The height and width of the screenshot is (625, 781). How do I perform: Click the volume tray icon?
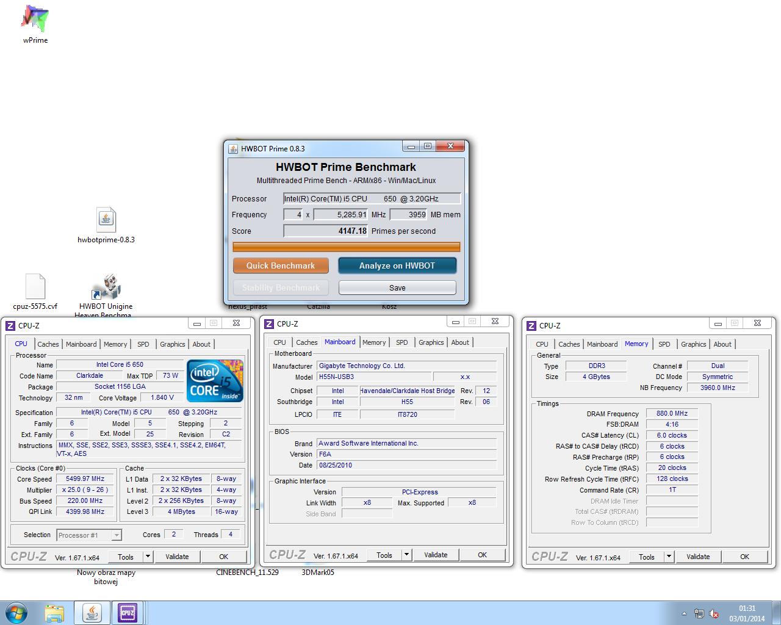point(714,613)
